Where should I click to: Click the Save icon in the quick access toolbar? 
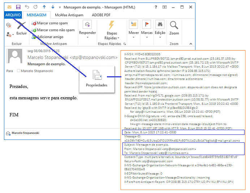[x=18, y=7]
